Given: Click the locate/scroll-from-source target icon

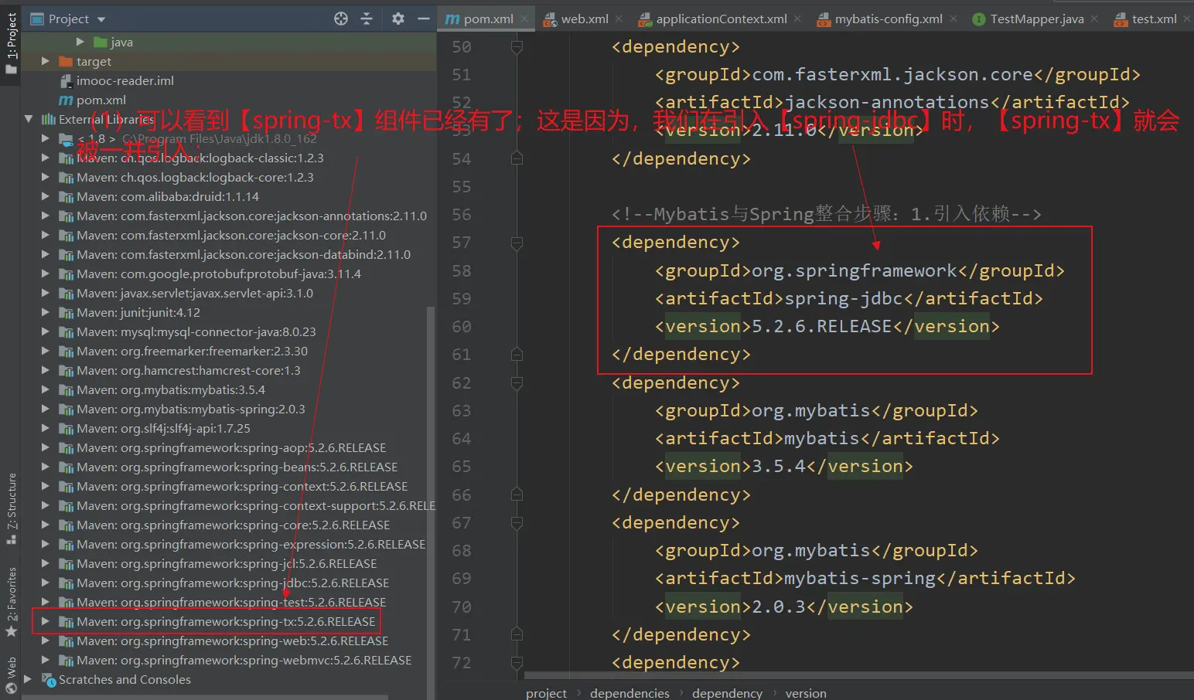Looking at the screenshot, I should coord(341,19).
